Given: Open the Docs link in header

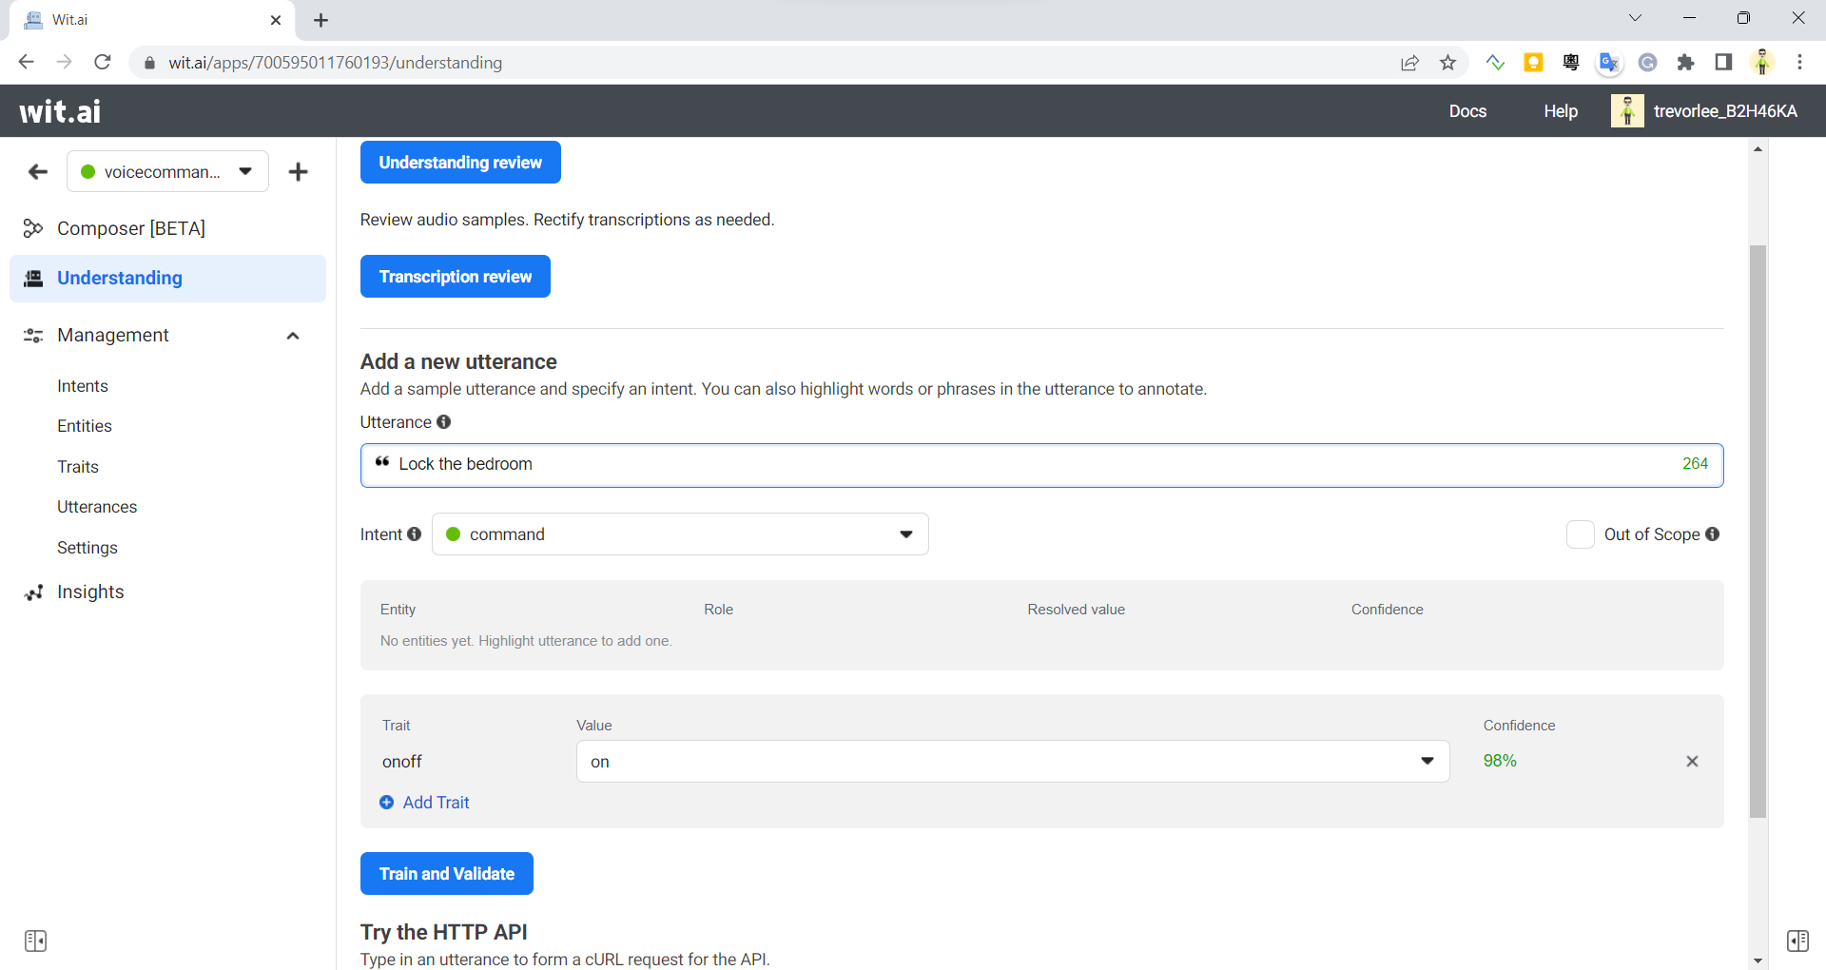Looking at the screenshot, I should pyautogui.click(x=1467, y=111).
